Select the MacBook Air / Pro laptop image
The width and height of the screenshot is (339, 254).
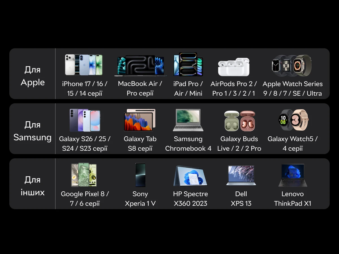point(140,66)
